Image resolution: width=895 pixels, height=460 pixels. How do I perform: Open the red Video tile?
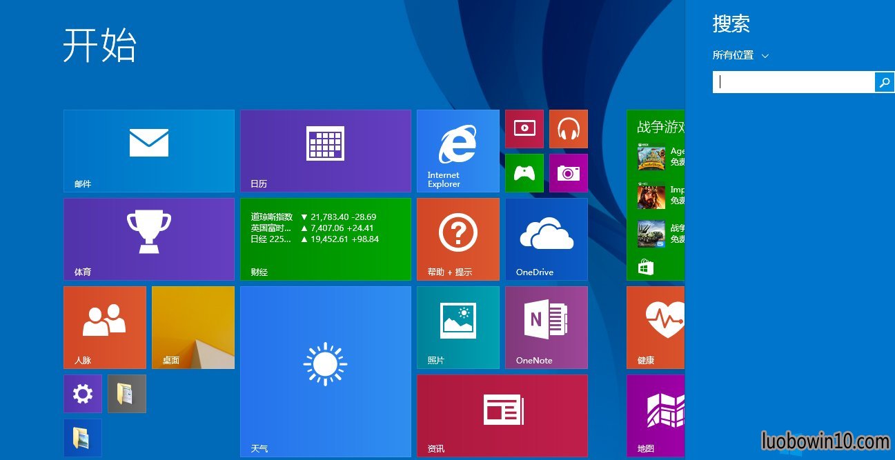tap(524, 129)
